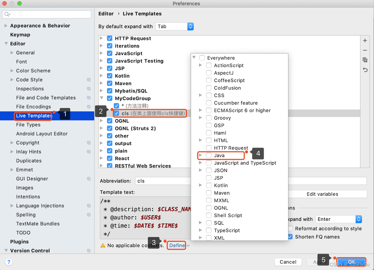Open Keymap settings page

point(20,35)
